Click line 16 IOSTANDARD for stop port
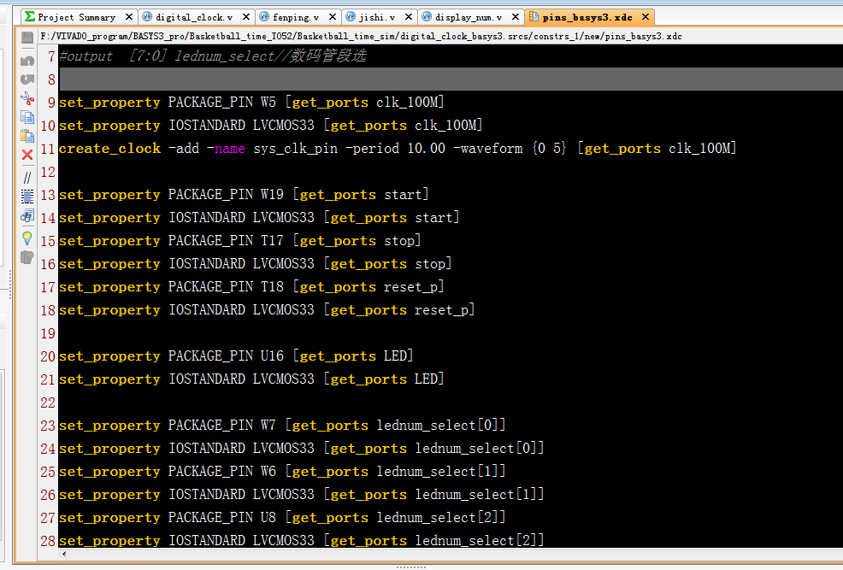This screenshot has width=843, height=570. [256, 264]
